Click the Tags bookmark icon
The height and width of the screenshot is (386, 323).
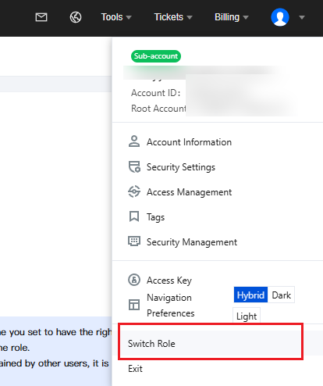coord(134,216)
